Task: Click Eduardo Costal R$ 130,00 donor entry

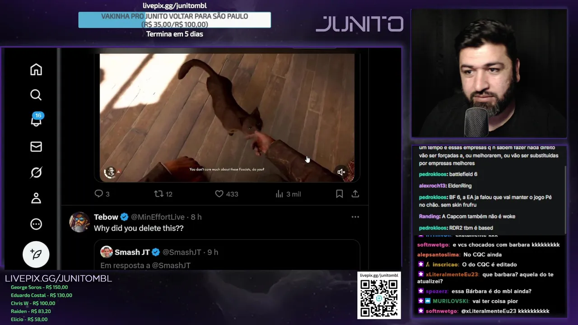Action: [x=42, y=295]
